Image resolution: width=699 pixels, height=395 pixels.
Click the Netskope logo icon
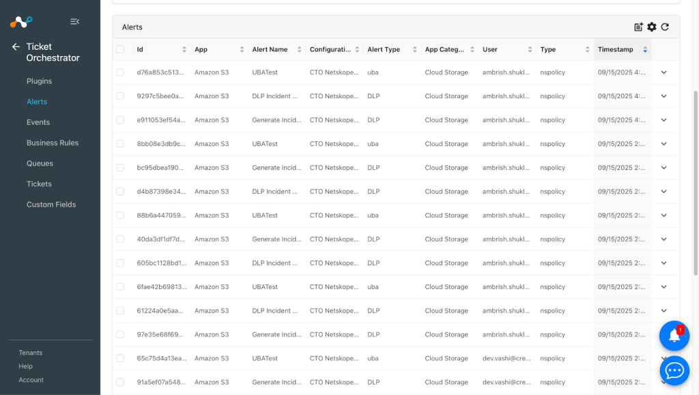click(21, 21)
